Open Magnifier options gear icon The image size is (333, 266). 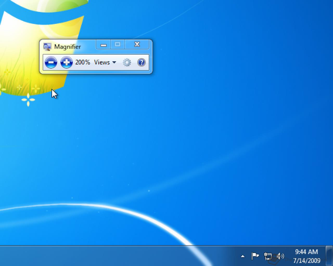point(127,62)
